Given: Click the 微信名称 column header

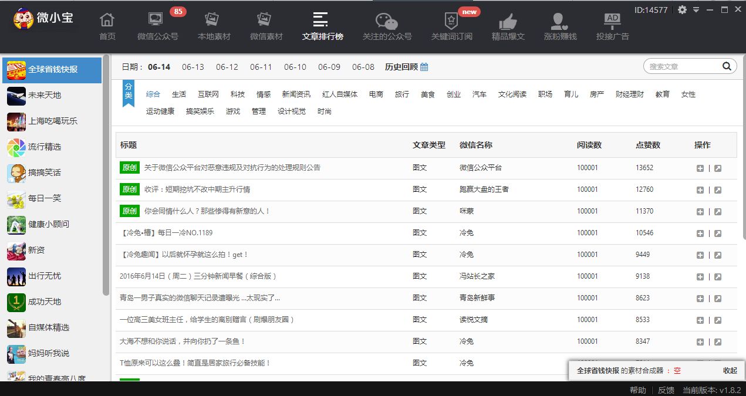Looking at the screenshot, I should click(x=476, y=145).
